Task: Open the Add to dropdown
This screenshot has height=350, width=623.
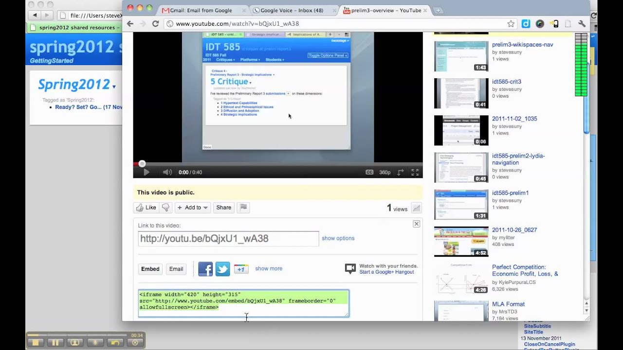Action: [193, 208]
